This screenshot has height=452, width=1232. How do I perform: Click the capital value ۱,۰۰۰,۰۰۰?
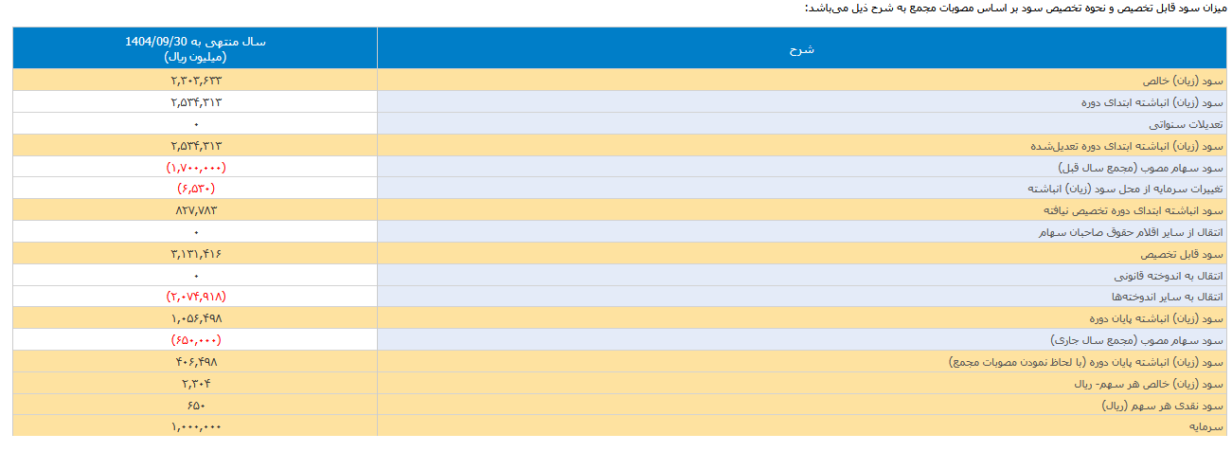196,427
